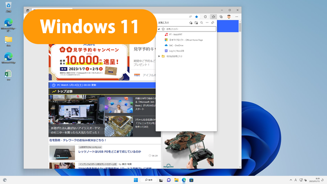
Task: Open Task View from taskbar
Action: click(161, 180)
